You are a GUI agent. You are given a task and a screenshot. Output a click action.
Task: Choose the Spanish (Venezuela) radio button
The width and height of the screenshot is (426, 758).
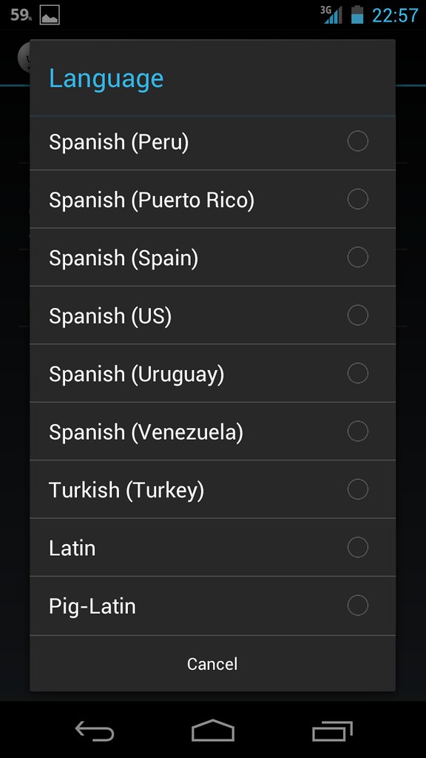tap(358, 432)
